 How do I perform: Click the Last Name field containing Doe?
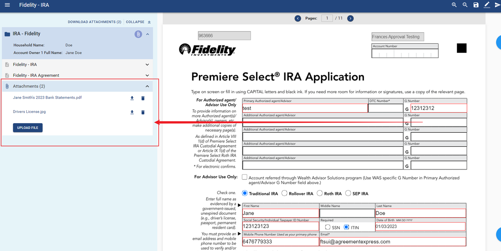421,213
